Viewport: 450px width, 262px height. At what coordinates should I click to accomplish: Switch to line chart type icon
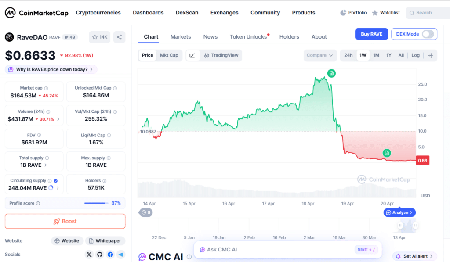[192, 55]
